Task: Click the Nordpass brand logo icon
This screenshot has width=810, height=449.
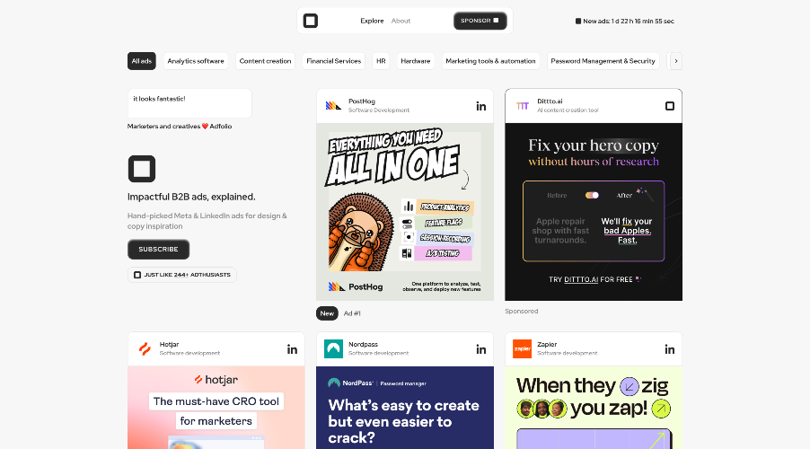Action: click(x=333, y=349)
